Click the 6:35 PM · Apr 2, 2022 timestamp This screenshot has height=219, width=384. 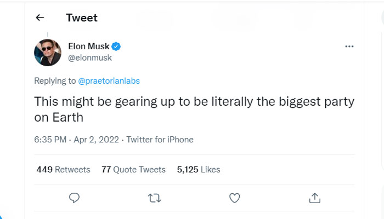(x=76, y=140)
